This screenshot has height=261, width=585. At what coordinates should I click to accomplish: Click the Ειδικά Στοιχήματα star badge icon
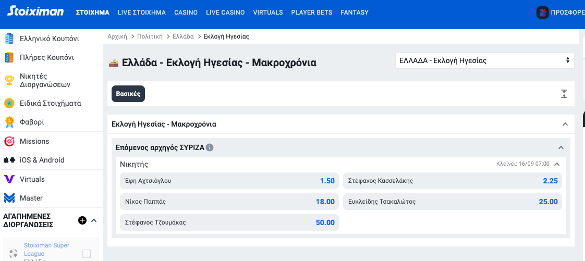pyautogui.click(x=9, y=103)
